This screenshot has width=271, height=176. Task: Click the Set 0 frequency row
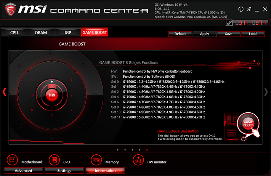pyautogui.click(x=168, y=82)
